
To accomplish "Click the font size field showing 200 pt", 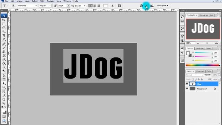I will (62, 6).
